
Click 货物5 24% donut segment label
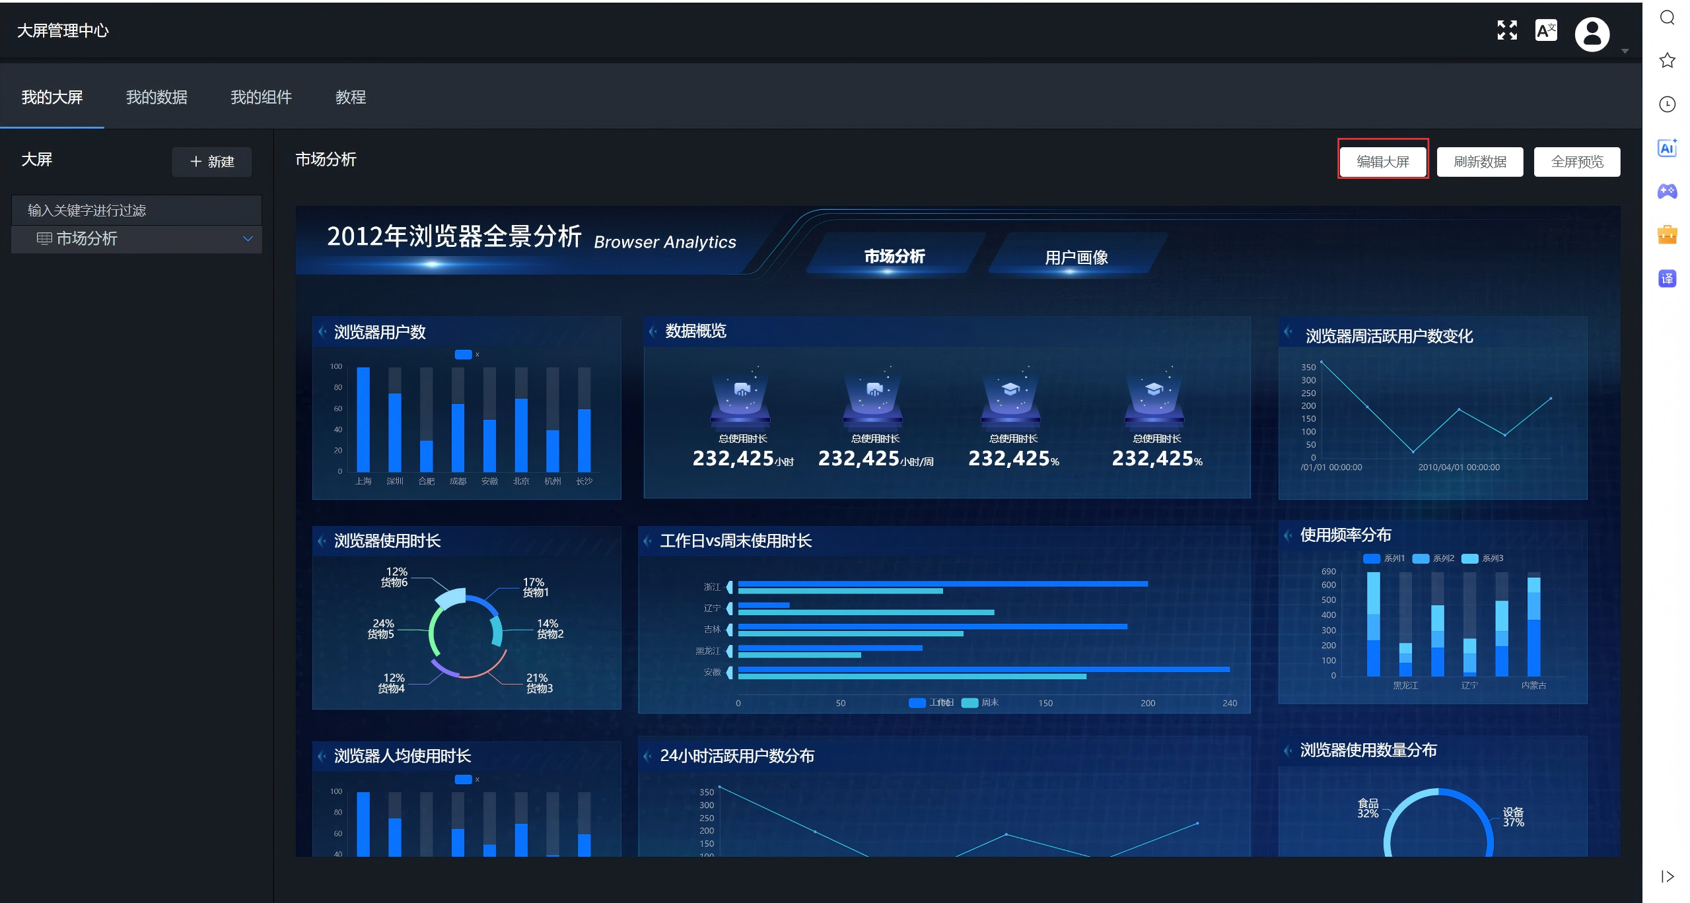click(x=382, y=629)
